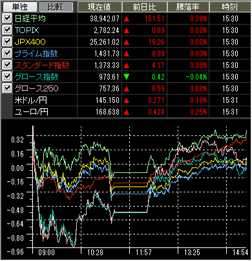The image size is (252, 261).
Task: Click the red up arrow for 米ドル/円
Action: [127, 100]
